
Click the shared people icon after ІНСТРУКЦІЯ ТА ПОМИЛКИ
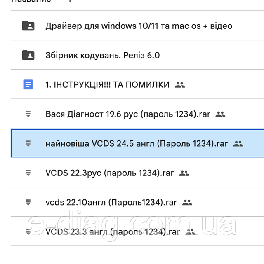(179, 85)
